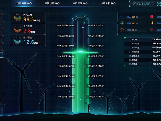Select the 01.总功率 row
The height and width of the screenshot is (121, 161).
[143, 39]
